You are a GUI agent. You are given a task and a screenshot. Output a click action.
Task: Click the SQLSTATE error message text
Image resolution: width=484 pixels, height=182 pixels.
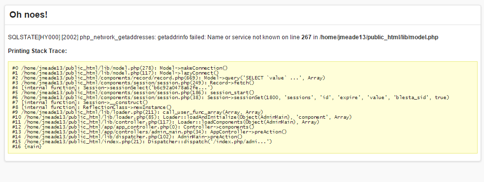pyautogui.click(x=223, y=37)
